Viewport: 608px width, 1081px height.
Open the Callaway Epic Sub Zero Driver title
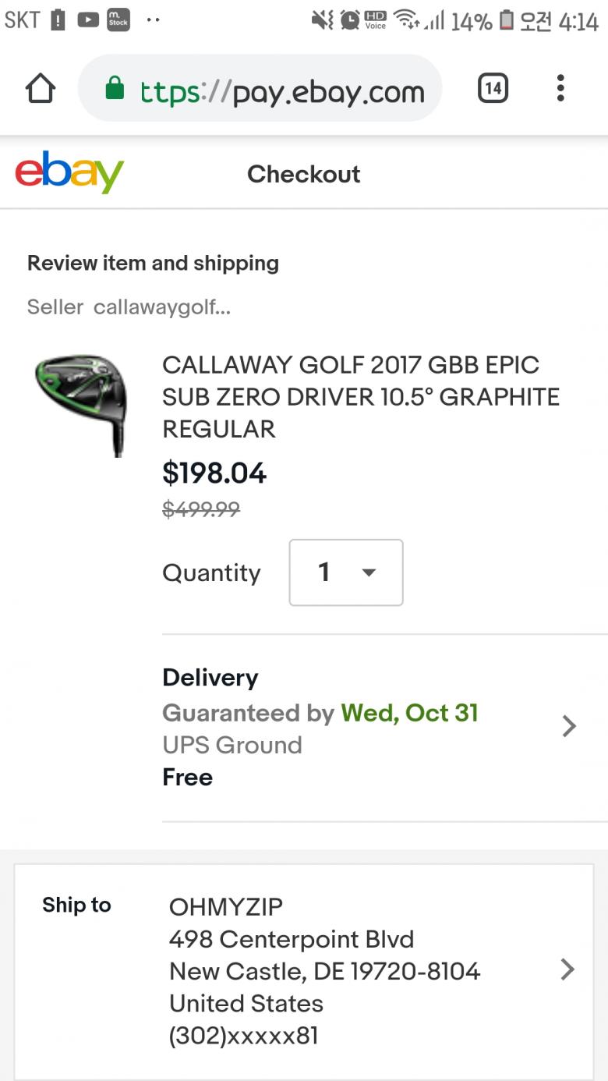tap(360, 396)
